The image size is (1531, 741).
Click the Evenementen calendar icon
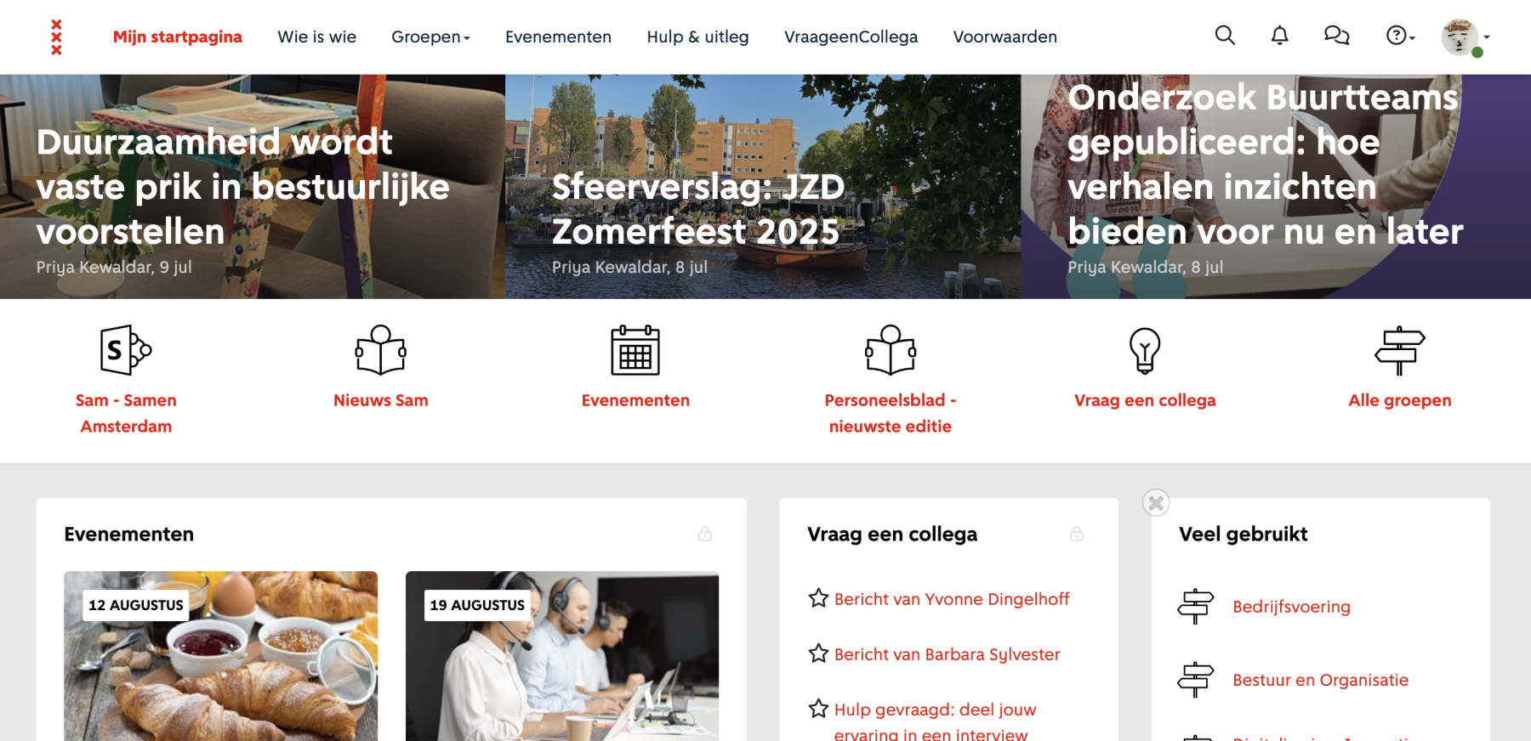[635, 350]
